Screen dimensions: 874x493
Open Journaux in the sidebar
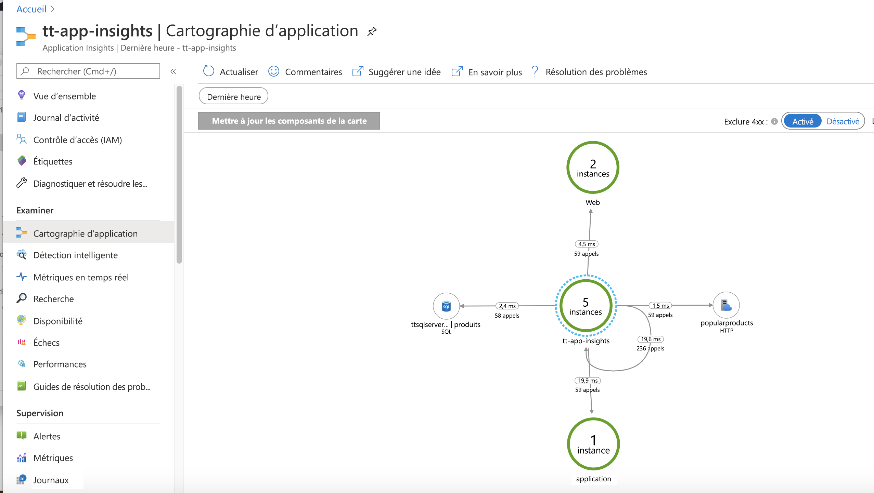click(51, 480)
